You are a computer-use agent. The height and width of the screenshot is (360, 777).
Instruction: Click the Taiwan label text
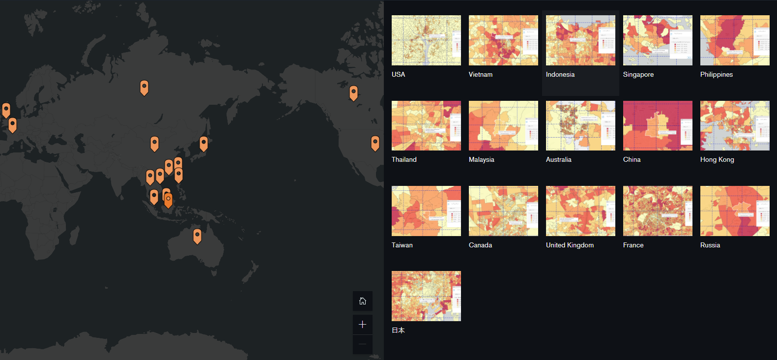click(402, 245)
